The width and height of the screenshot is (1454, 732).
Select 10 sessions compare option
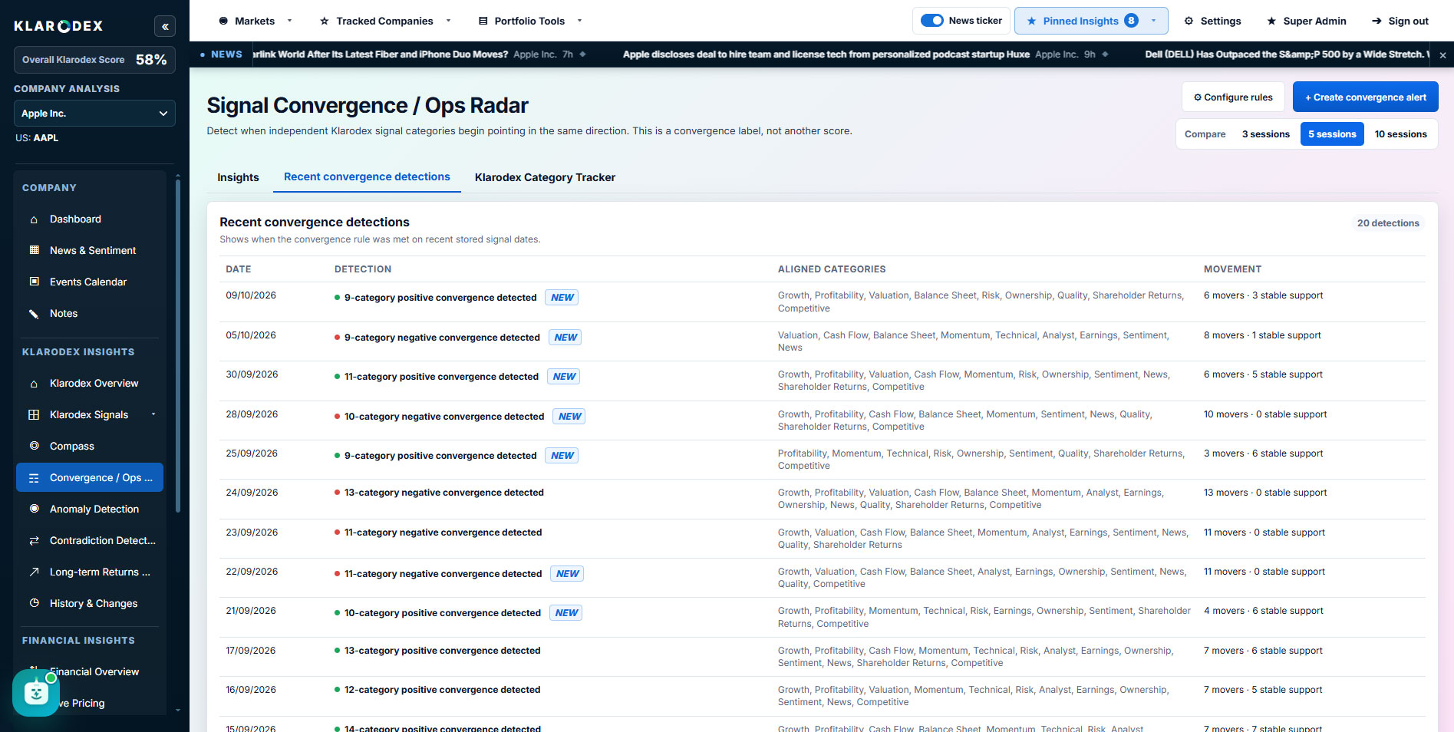tap(1400, 134)
